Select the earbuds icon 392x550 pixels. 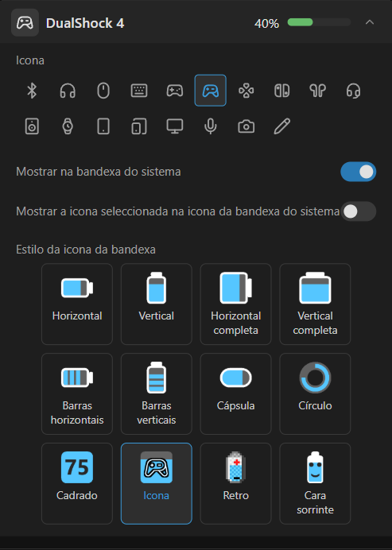317,91
